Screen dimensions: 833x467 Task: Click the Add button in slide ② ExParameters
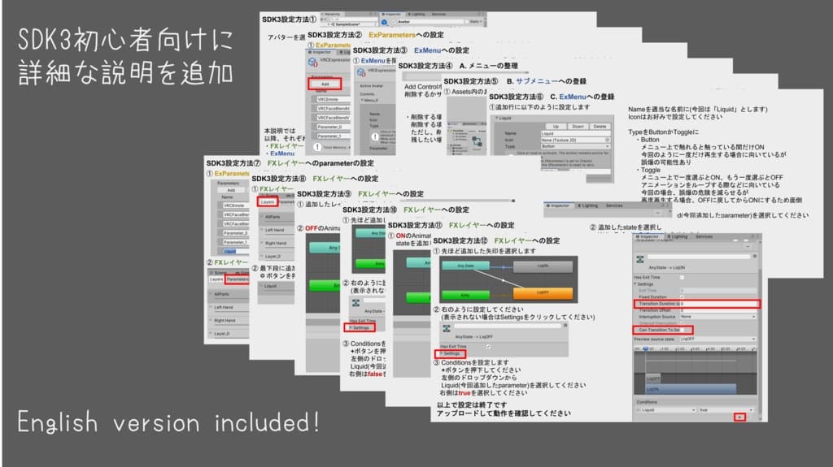[325, 84]
